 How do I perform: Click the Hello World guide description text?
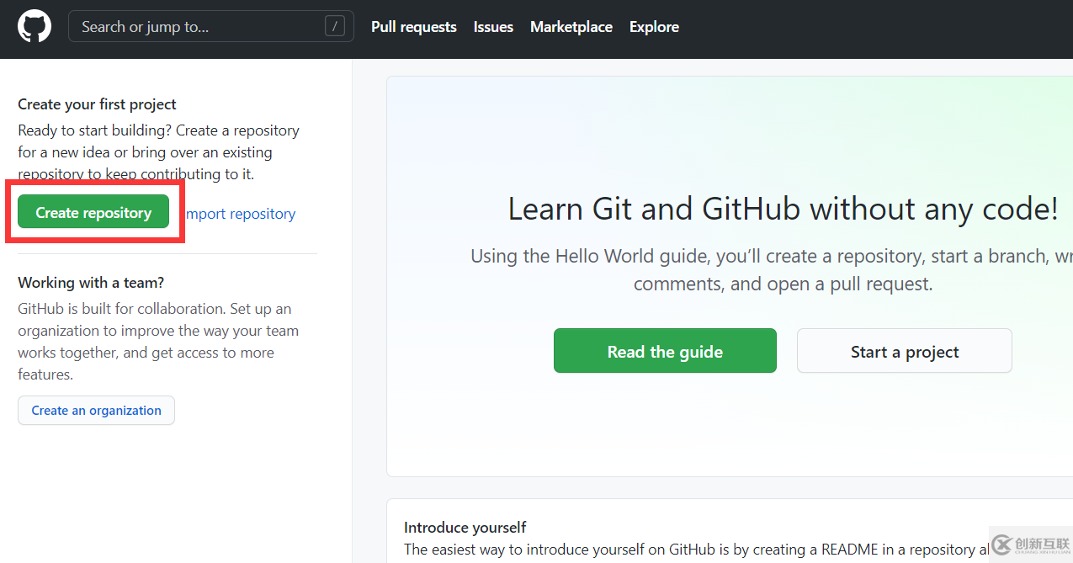pos(772,270)
